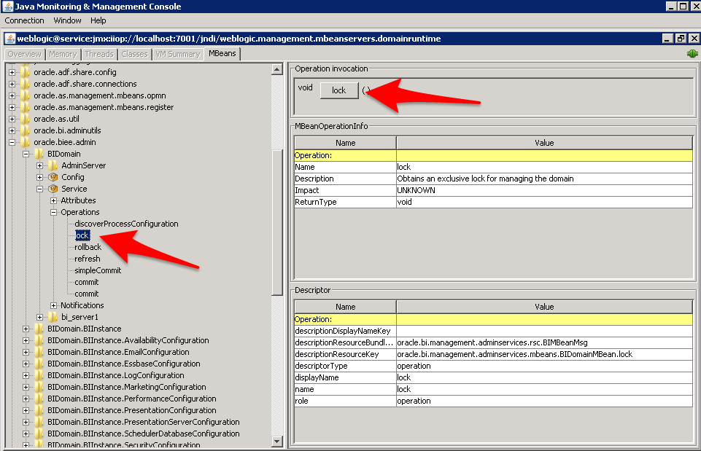Image resolution: width=701 pixels, height=451 pixels.
Task: Click the BIDomain.BIInstance folder icon
Action: (39, 329)
